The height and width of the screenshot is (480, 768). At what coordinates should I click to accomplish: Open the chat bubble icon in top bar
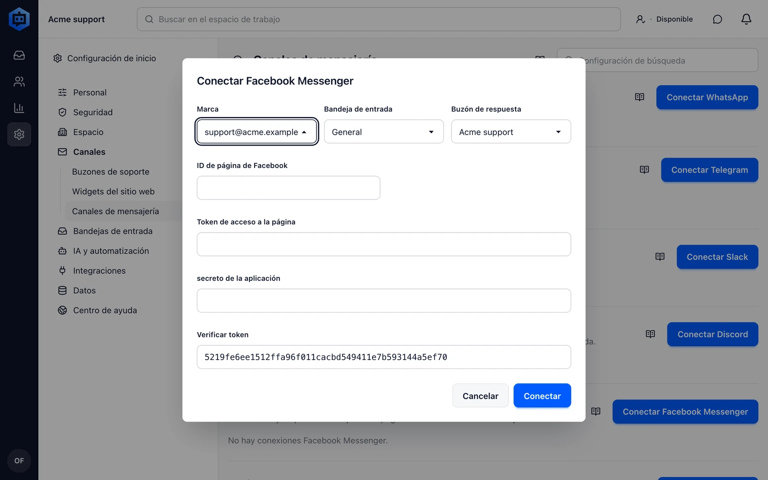(717, 19)
